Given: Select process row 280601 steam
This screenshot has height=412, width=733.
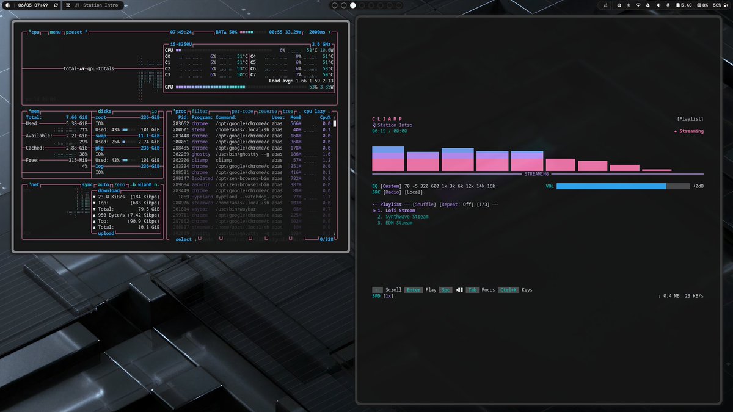Looking at the screenshot, I should click(252, 129).
